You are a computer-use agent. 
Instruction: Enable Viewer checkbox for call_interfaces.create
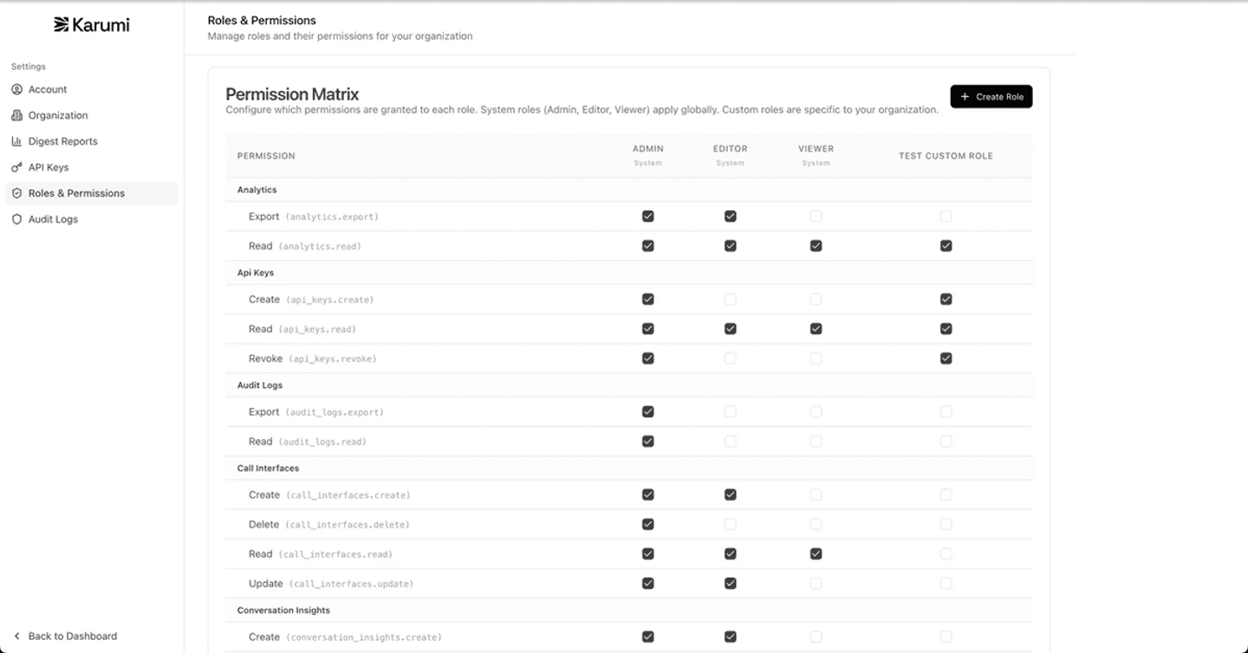click(x=816, y=495)
